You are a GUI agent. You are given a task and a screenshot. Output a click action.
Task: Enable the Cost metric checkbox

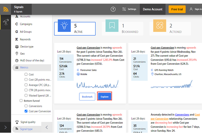click(26, 75)
